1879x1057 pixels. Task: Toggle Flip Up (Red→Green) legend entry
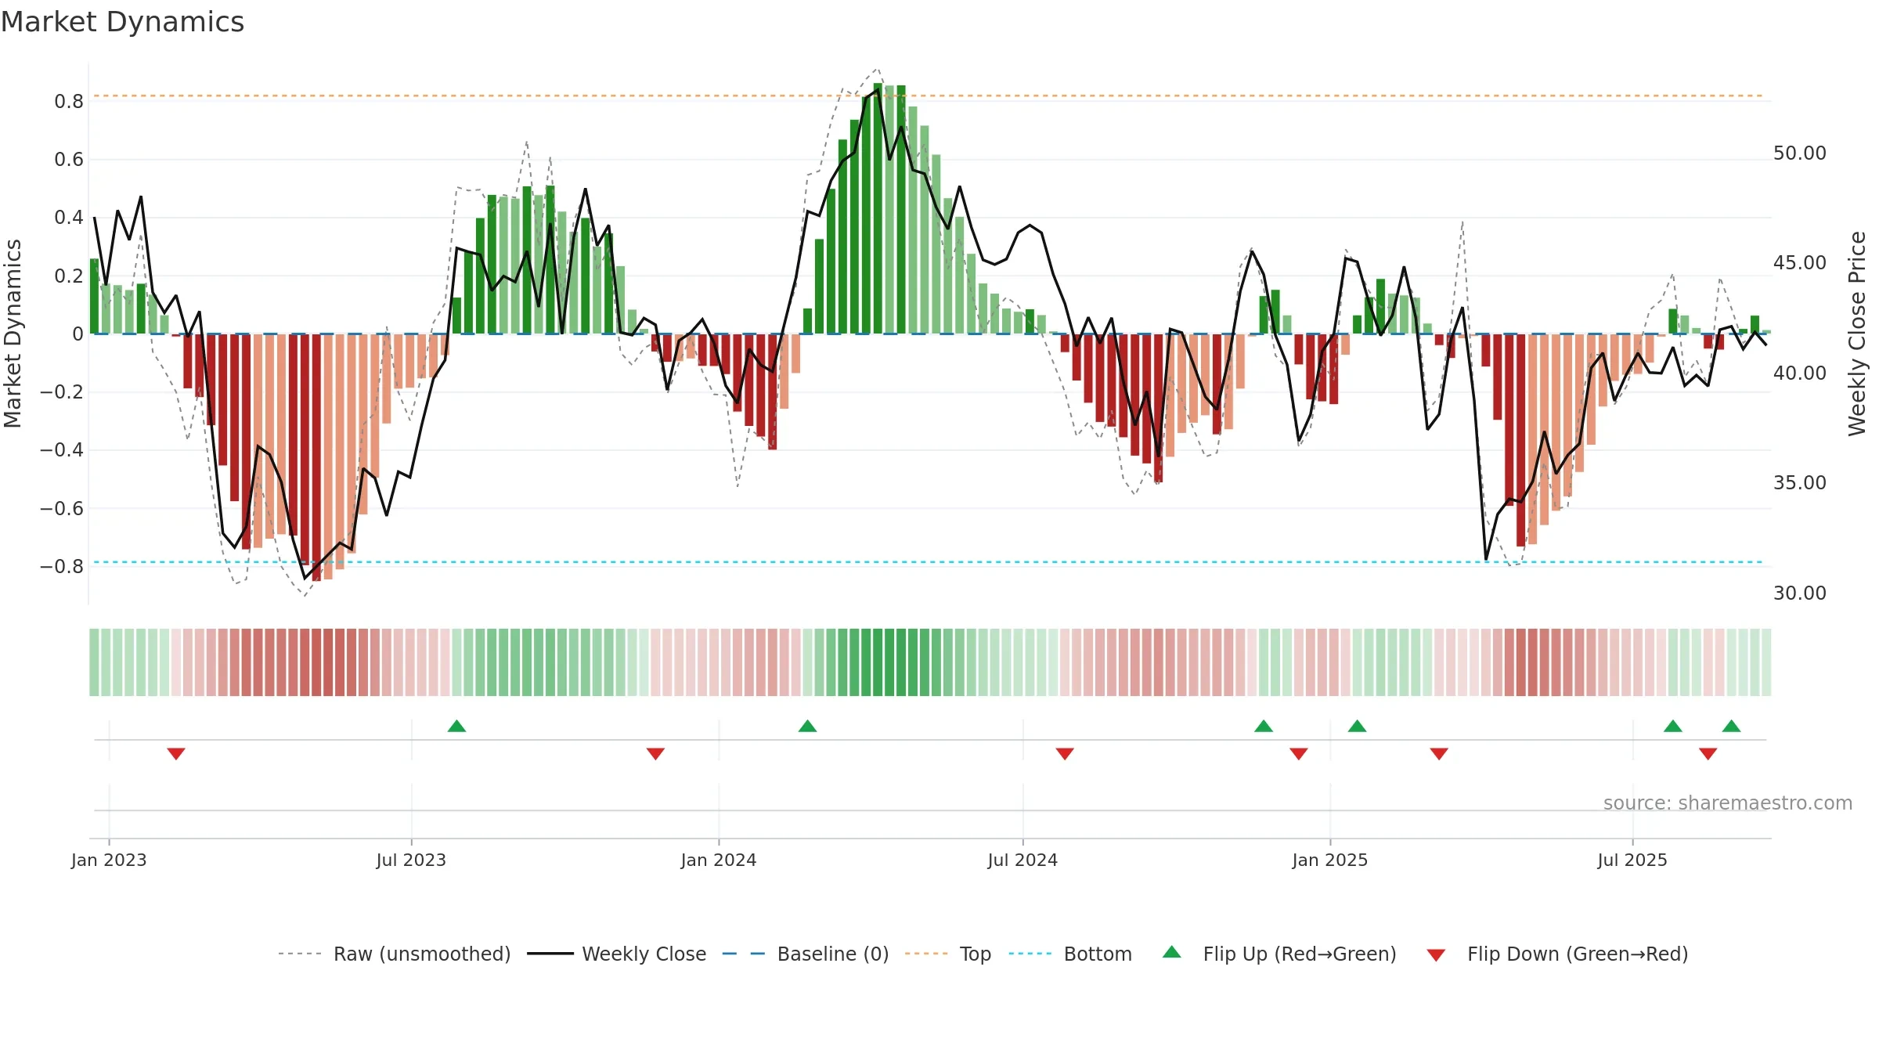(x=1279, y=954)
